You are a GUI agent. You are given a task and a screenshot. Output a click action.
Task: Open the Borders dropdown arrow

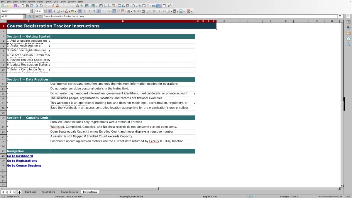click(x=171, y=11)
